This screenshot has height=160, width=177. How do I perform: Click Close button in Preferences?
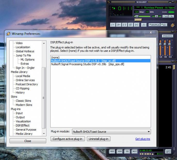(28, 141)
